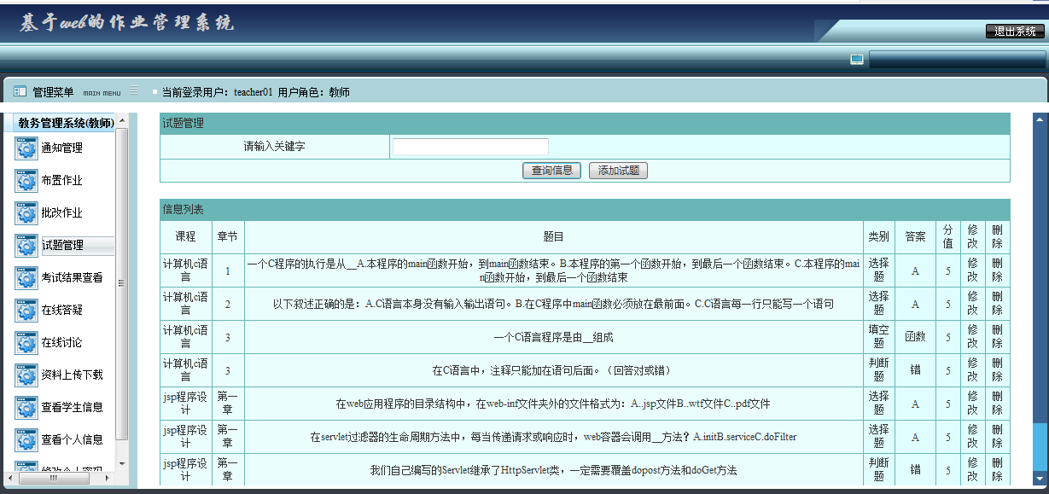Click question text 一个C语言程序是由__组成
This screenshot has height=494, width=1049.
[553, 337]
